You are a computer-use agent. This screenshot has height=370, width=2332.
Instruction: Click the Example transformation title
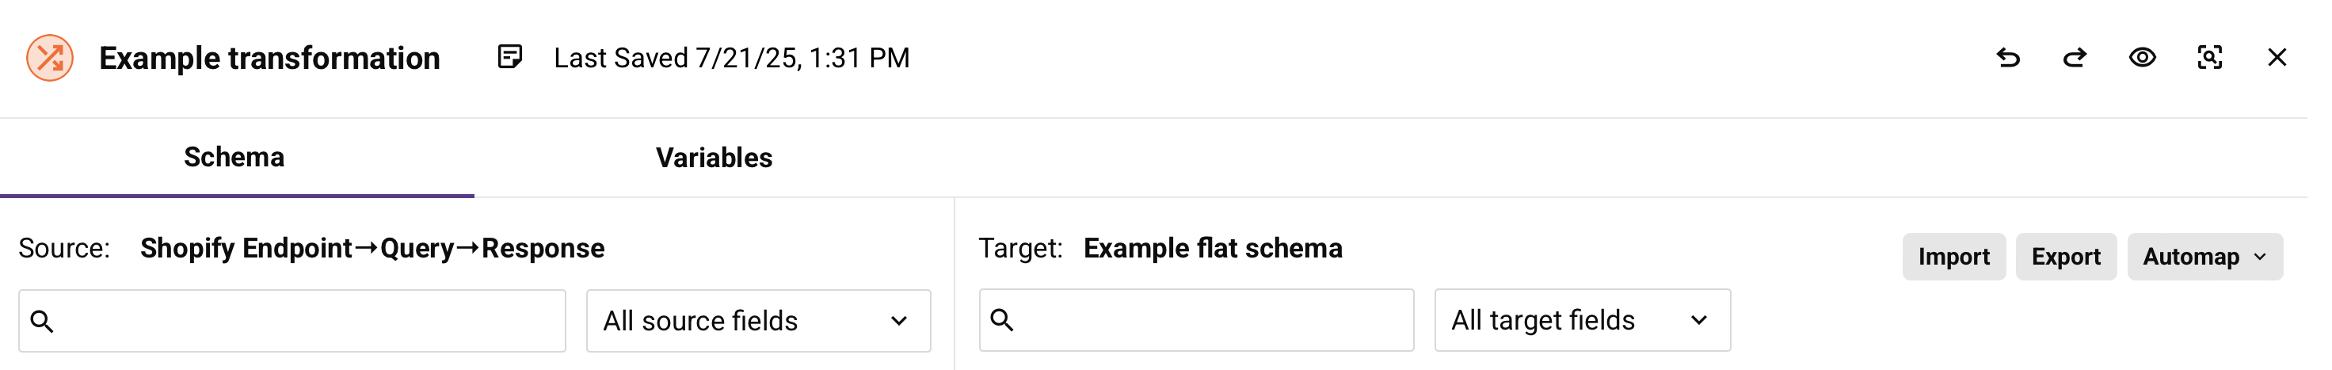(x=269, y=58)
